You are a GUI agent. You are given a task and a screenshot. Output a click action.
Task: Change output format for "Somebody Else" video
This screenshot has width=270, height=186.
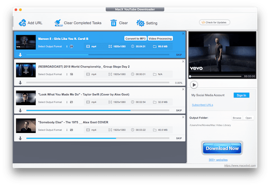click(x=67, y=130)
